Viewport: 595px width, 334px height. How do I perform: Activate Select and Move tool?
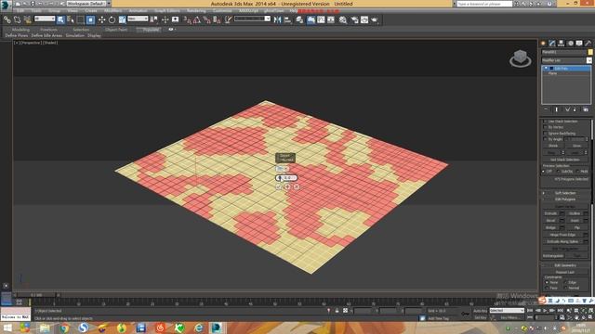[x=101, y=19]
